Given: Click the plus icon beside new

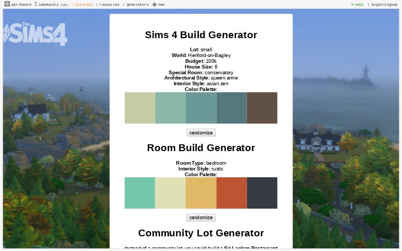Looking at the screenshot, I should point(154,5).
